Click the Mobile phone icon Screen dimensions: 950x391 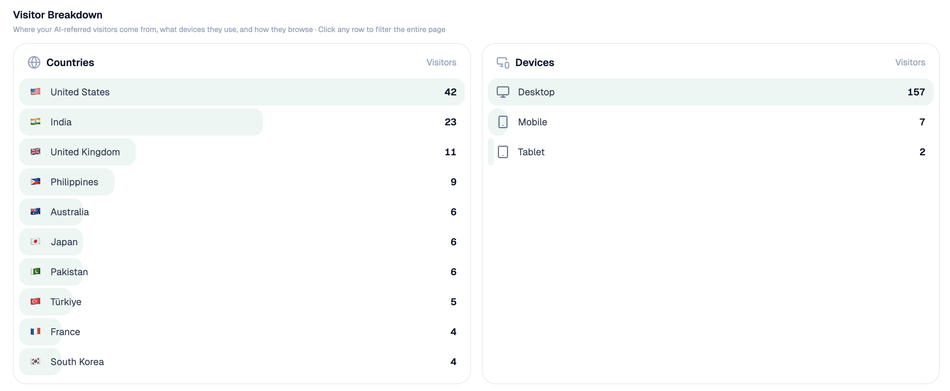tap(503, 122)
